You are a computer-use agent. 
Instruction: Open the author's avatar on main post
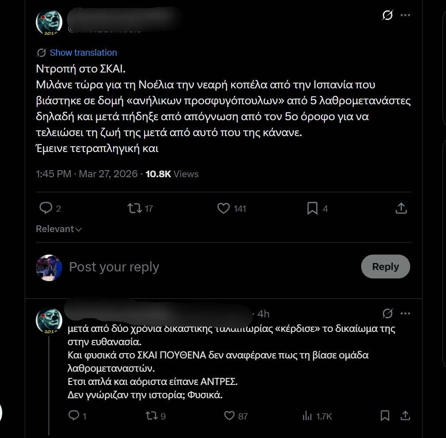pos(49,22)
